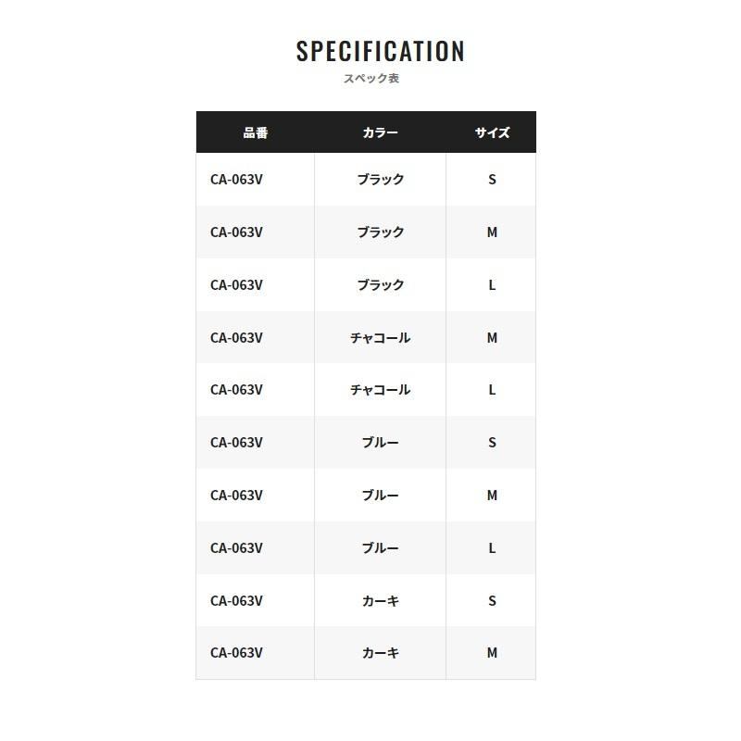This screenshot has width=741, height=741.
Task: Click the 品番 column header
Action: (256, 132)
